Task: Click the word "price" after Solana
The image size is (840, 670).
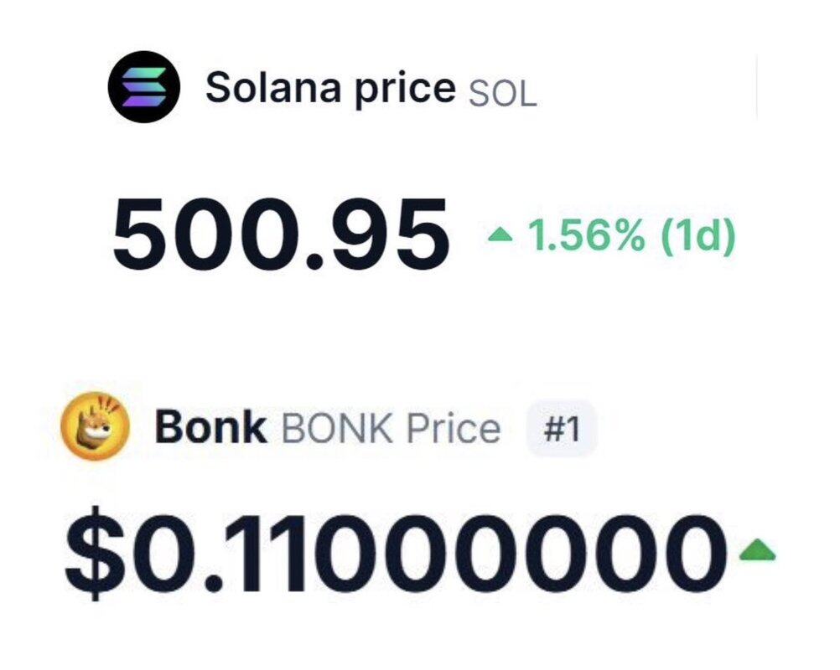Action: 405,88
